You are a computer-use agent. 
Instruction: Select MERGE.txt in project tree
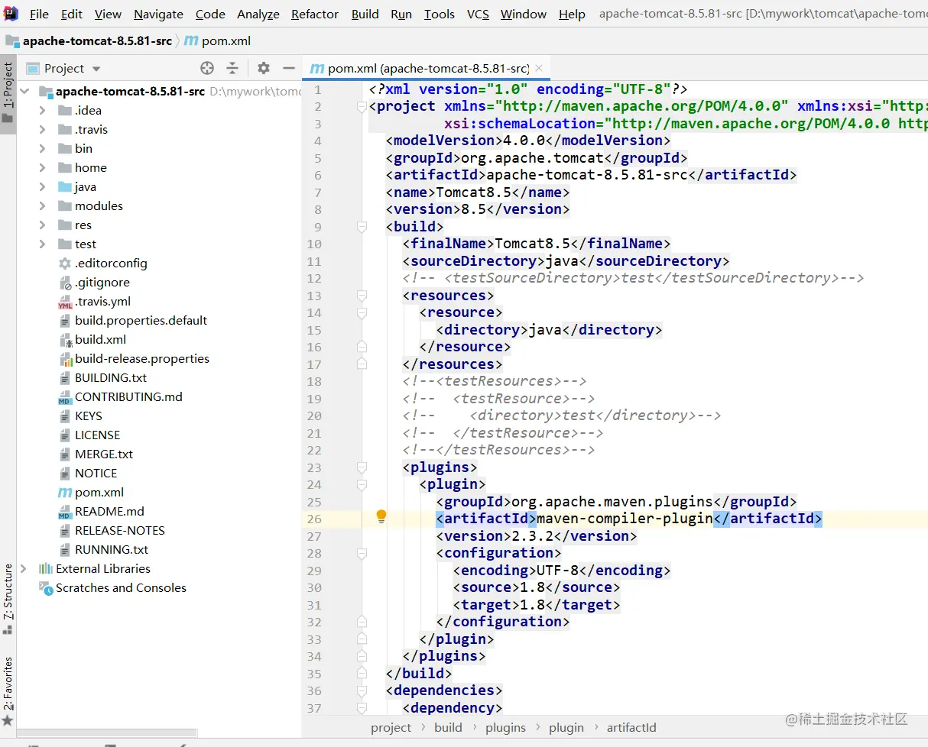[x=104, y=454]
